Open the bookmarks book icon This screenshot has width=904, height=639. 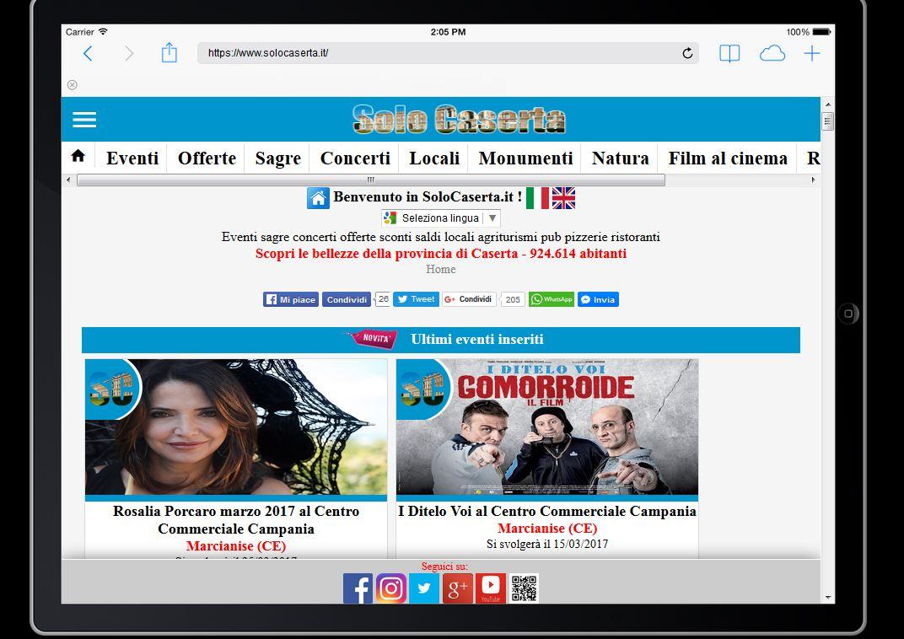(x=729, y=54)
